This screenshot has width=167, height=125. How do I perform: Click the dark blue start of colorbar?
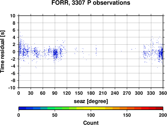tap(22, 108)
